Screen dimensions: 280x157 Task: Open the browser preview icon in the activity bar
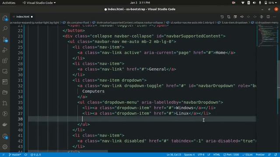pyautogui.click(x=5, y=82)
